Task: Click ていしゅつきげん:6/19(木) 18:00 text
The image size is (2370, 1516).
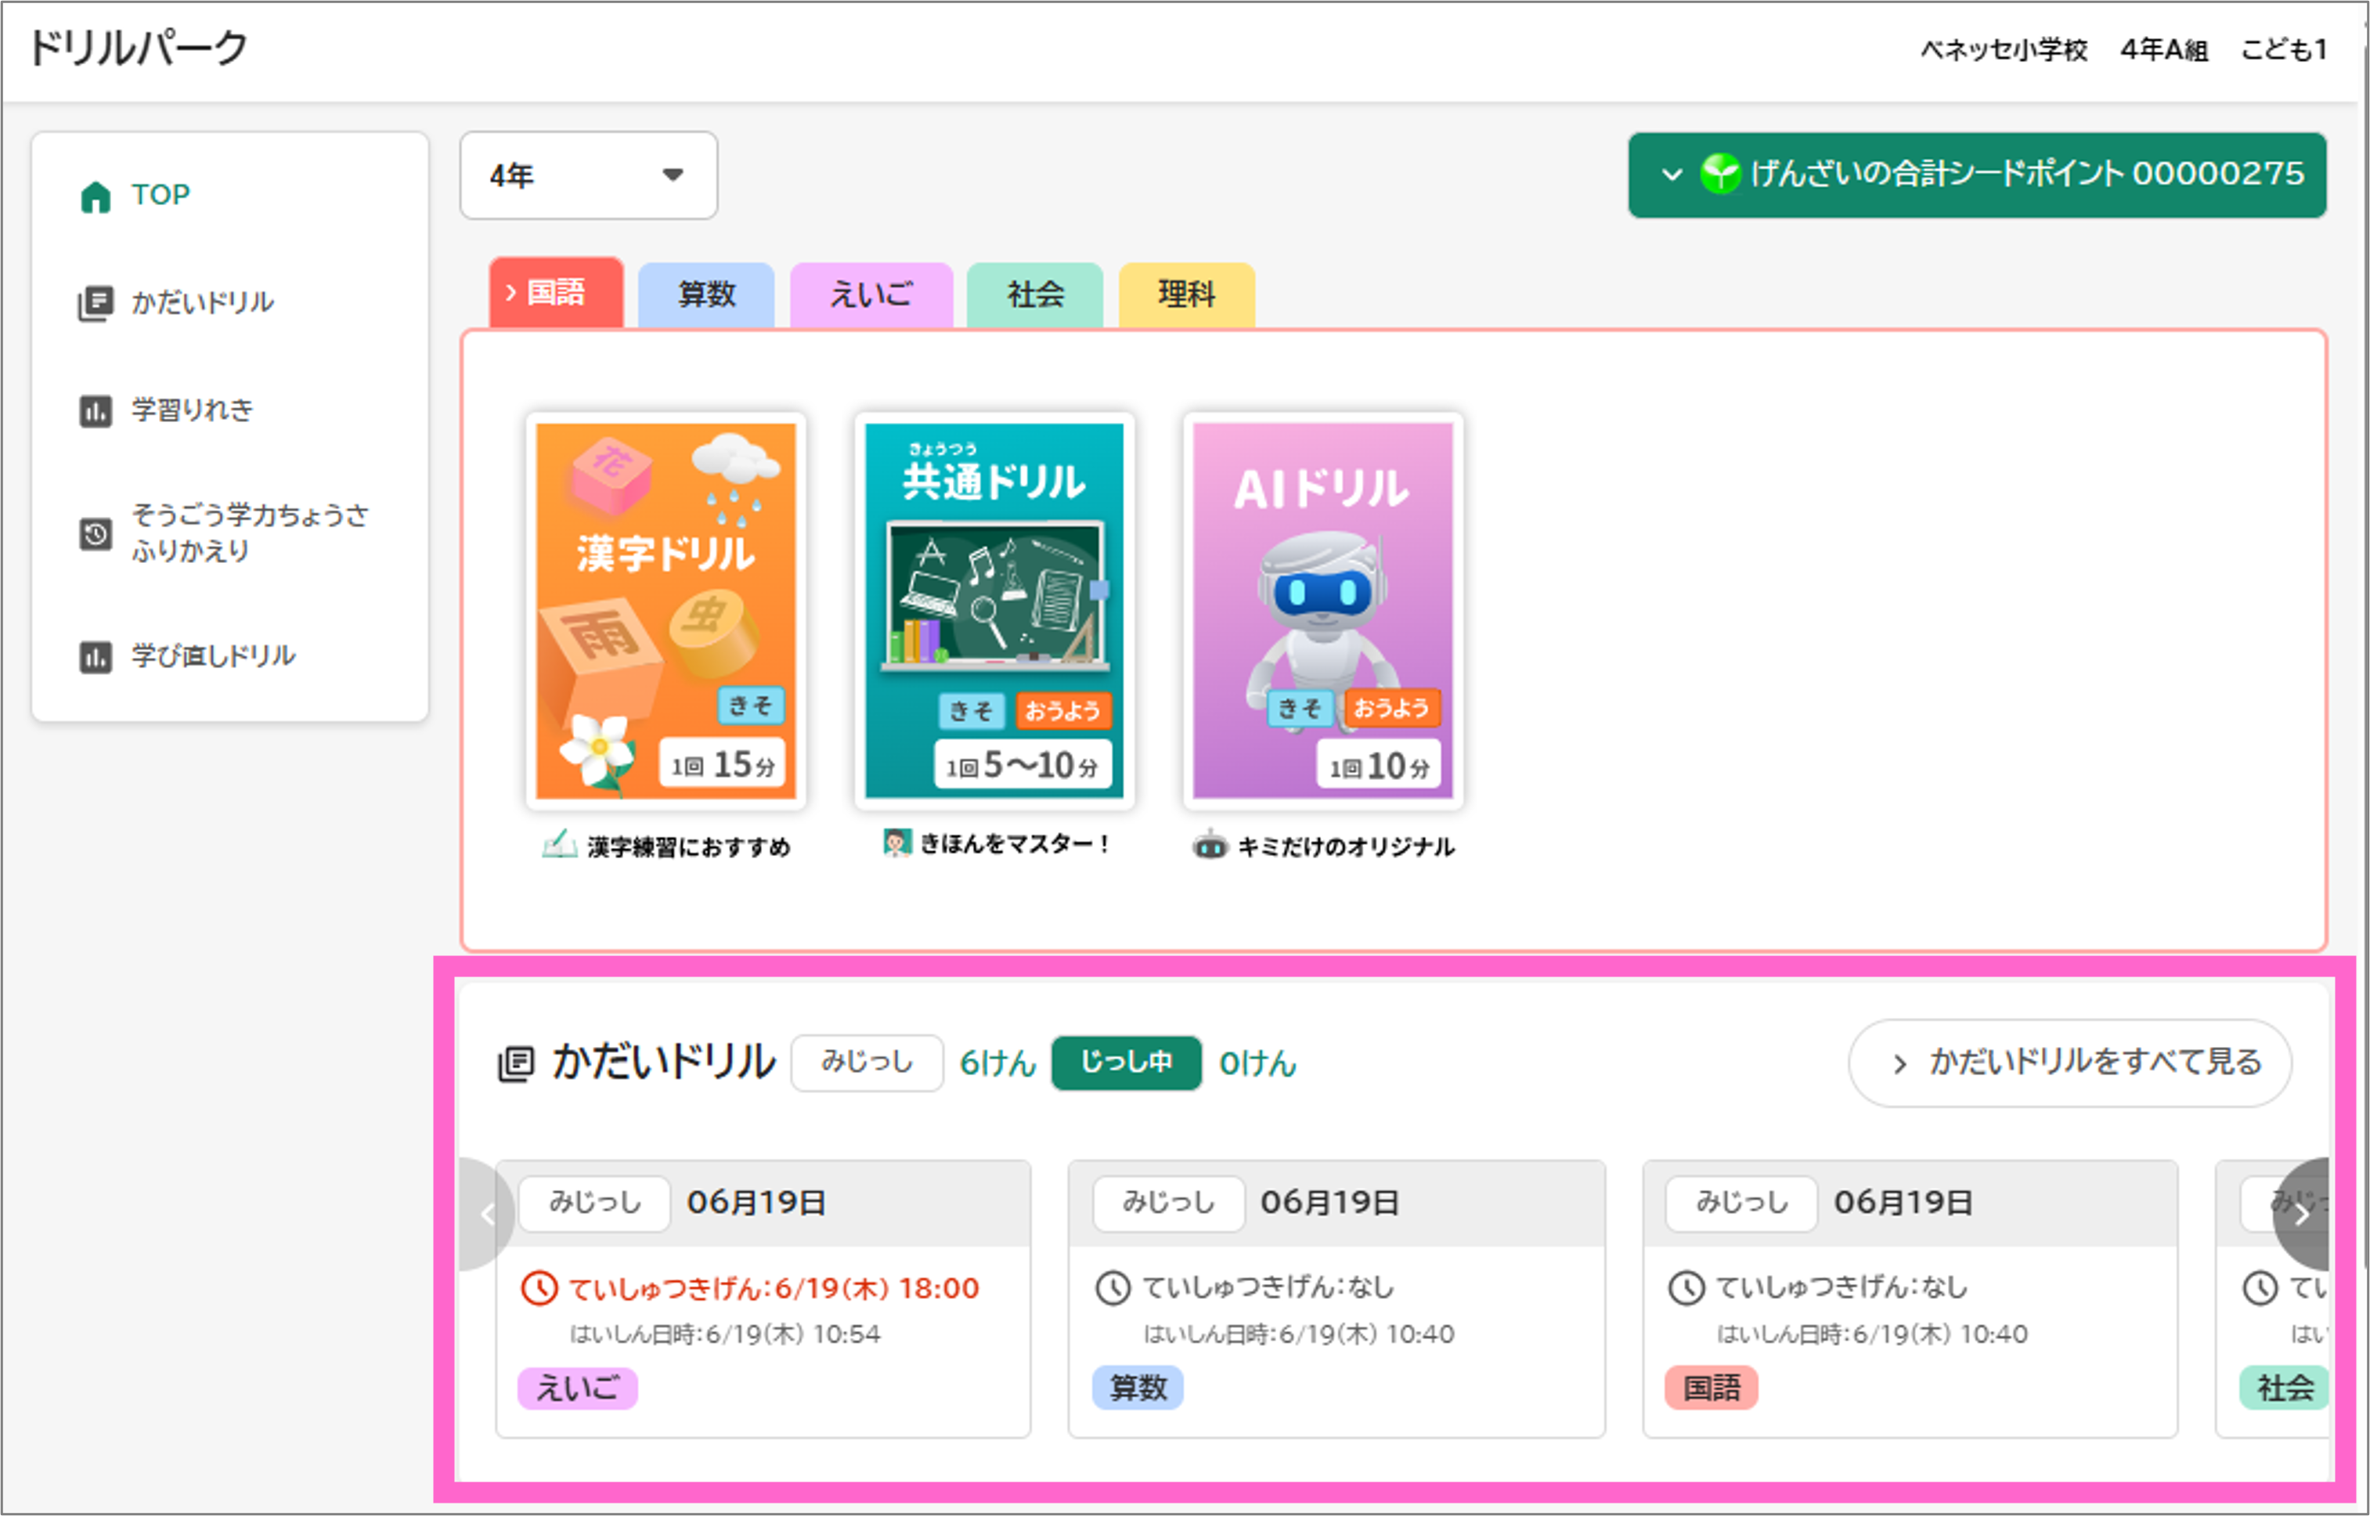Action: [774, 1287]
